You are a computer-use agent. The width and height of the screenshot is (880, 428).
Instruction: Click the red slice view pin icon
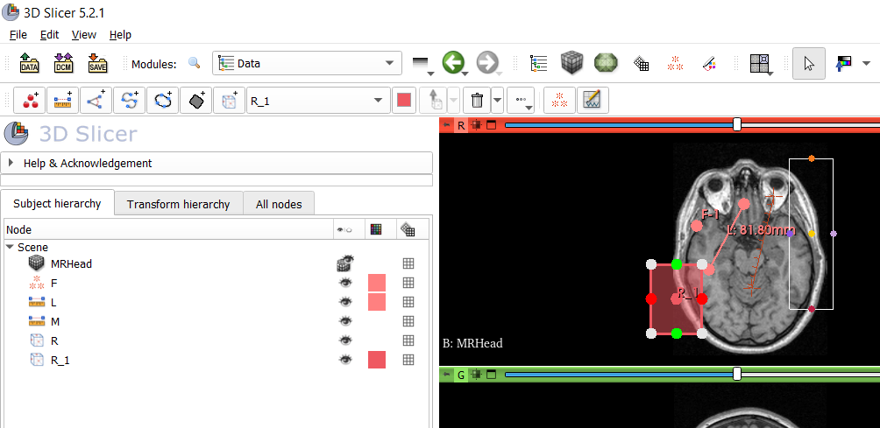(447, 125)
